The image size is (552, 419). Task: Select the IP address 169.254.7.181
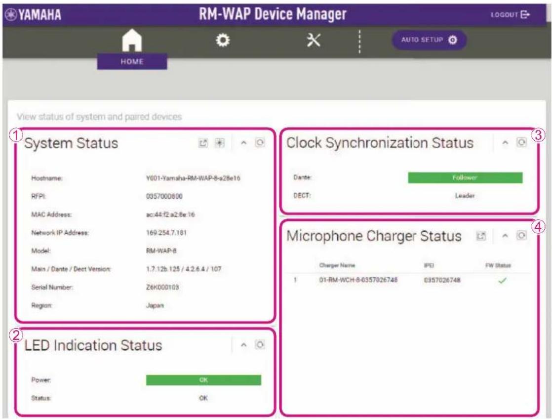pyautogui.click(x=166, y=233)
